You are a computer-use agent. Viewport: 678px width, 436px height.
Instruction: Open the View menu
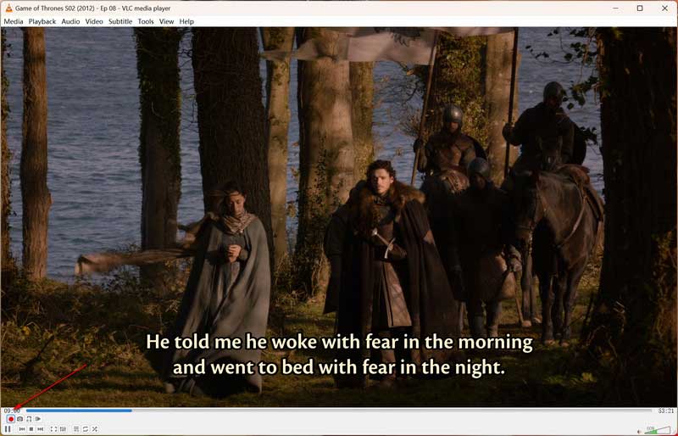point(166,21)
